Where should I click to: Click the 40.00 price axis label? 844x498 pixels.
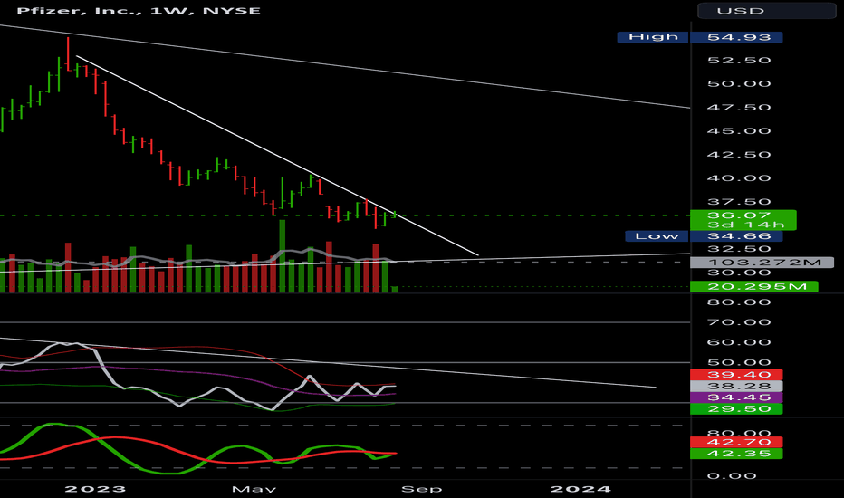(x=739, y=178)
